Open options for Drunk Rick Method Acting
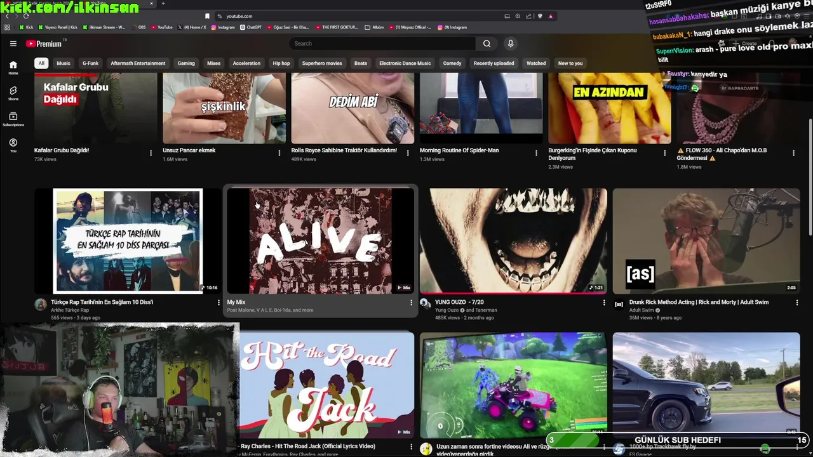Screen dimensions: 813x457 pyautogui.click(x=797, y=303)
